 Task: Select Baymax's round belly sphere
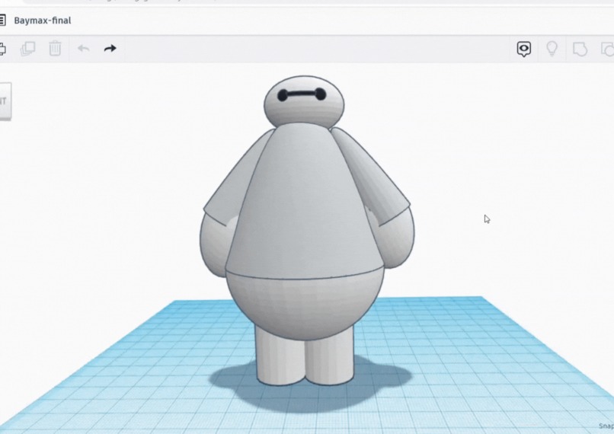(x=305, y=305)
